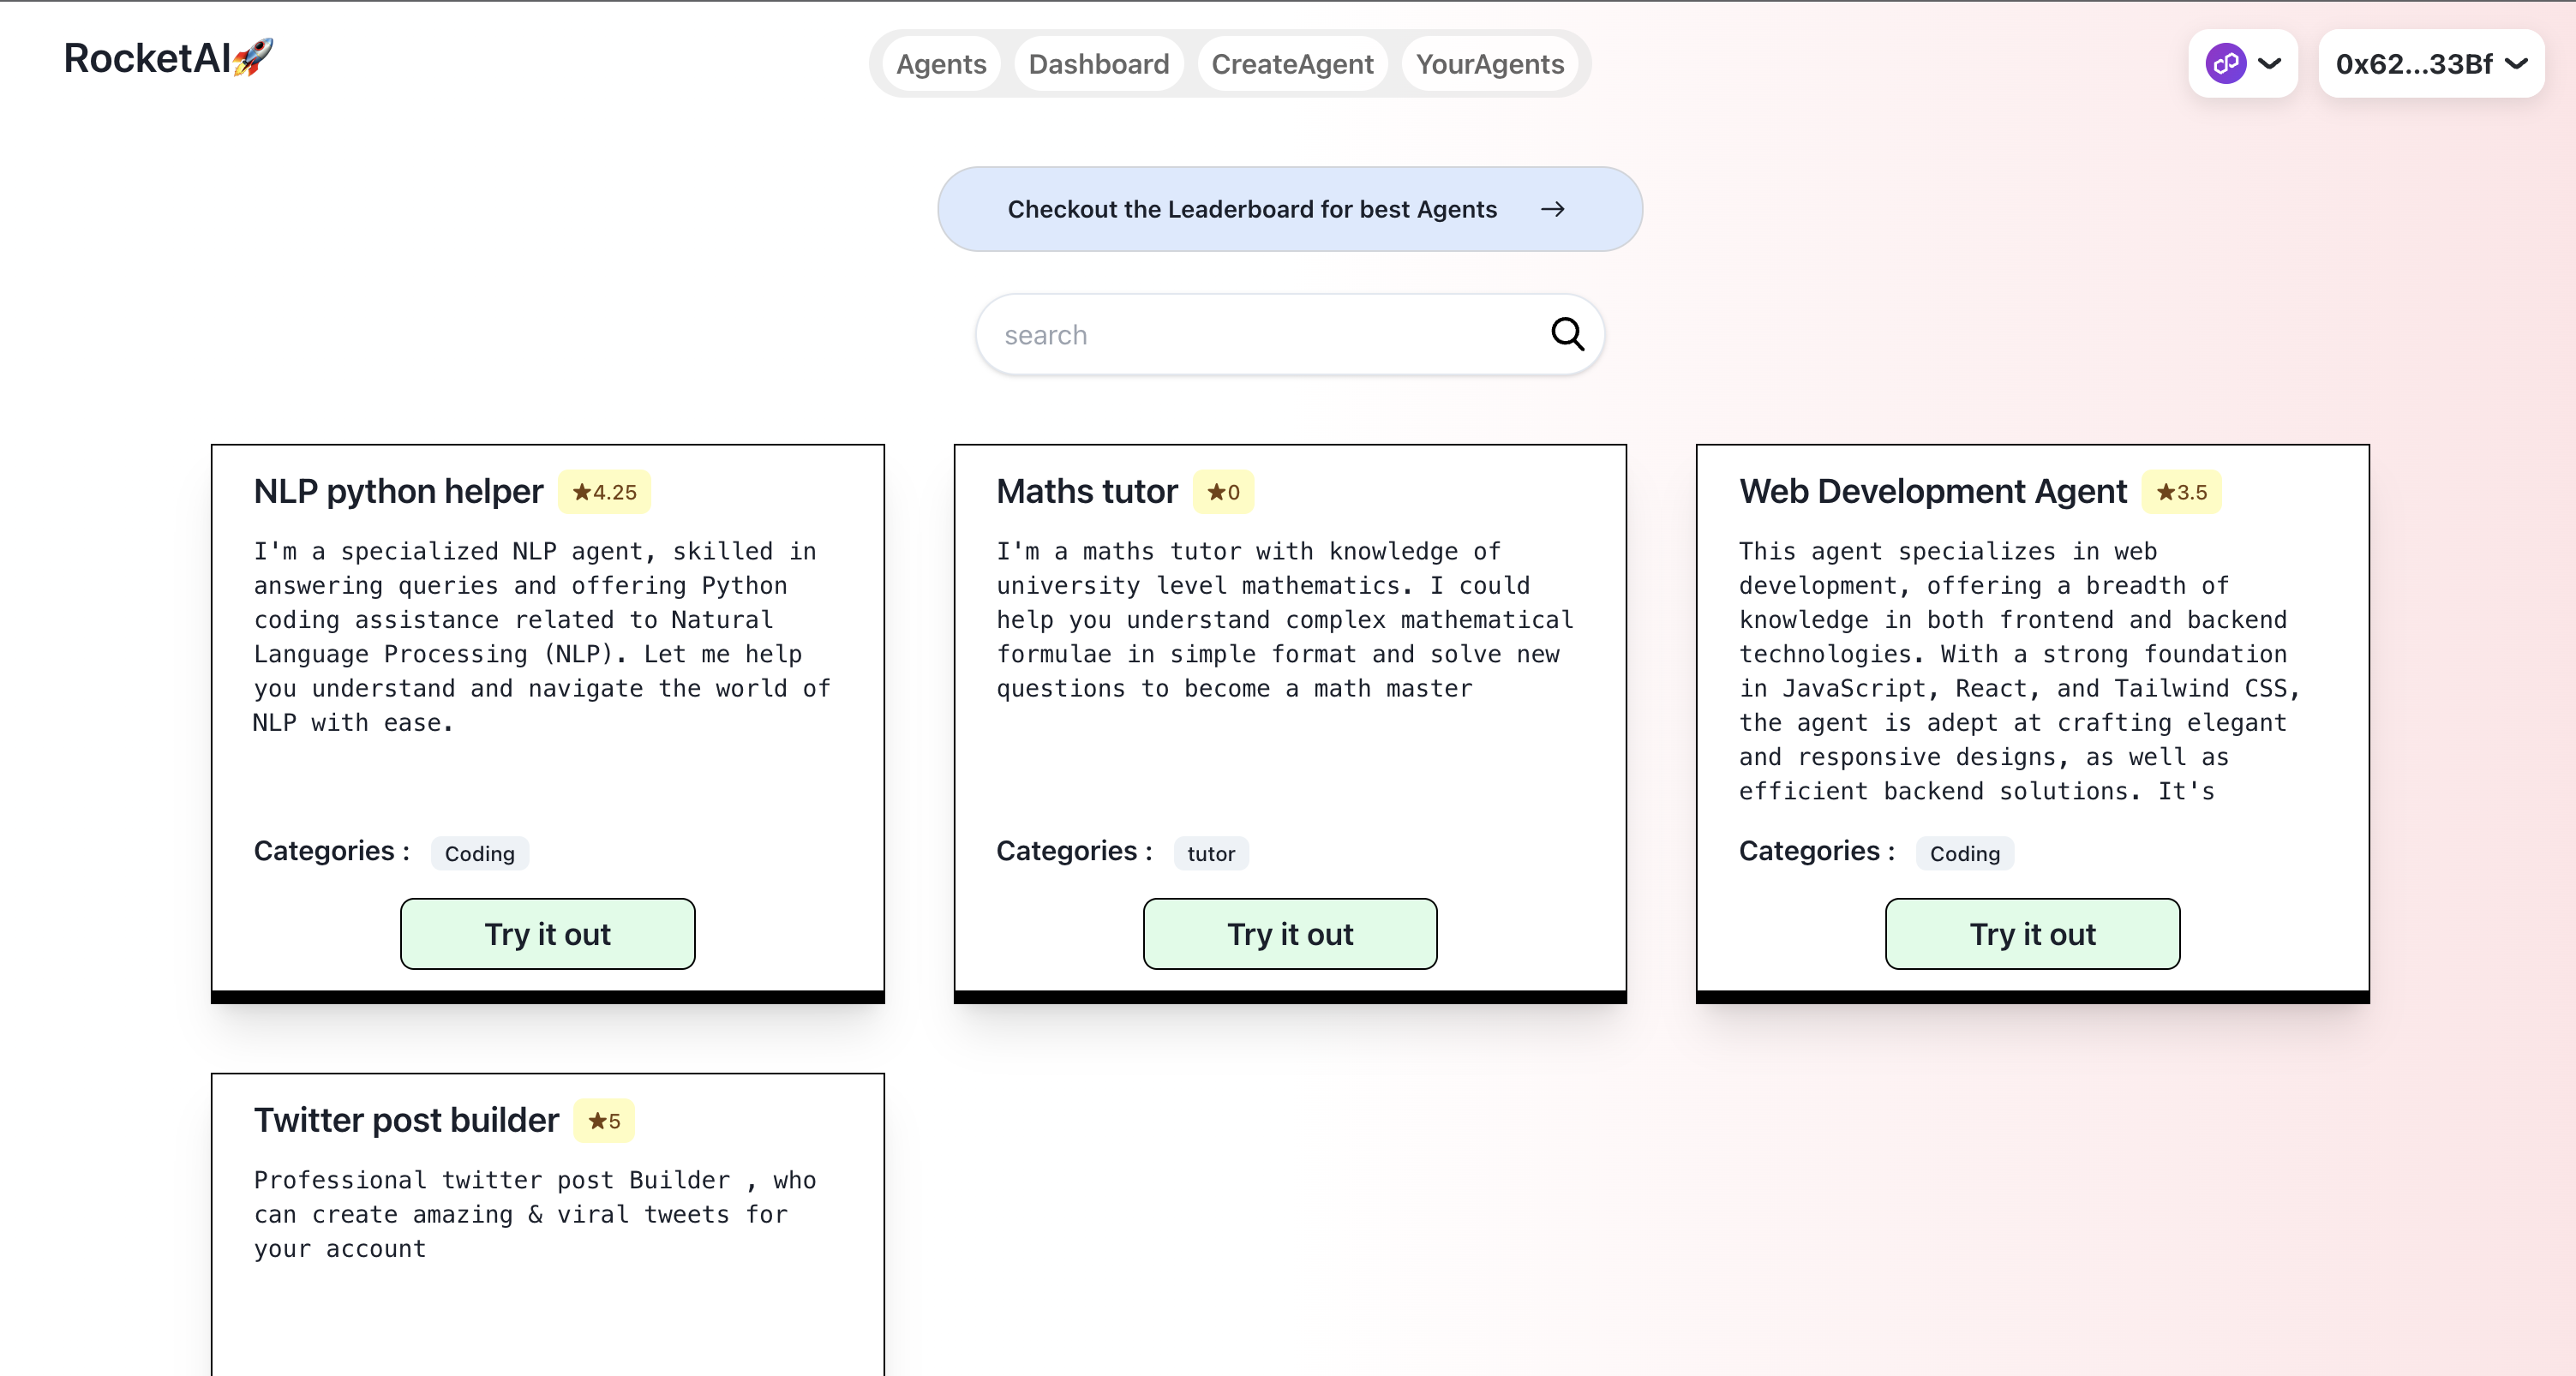Launch Web Development Agent via Try it out

(2032, 934)
